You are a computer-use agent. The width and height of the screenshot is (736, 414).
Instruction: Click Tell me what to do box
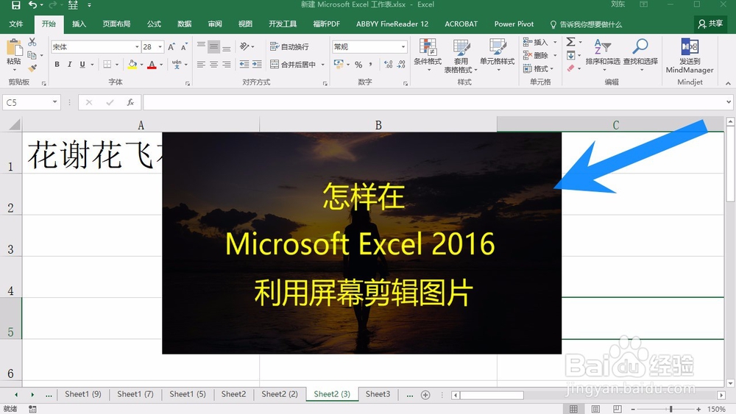pos(586,24)
